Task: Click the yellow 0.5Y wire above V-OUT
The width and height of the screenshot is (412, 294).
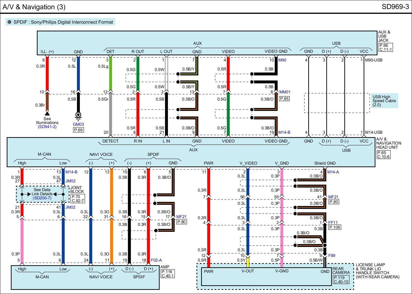Action: click(x=248, y=262)
